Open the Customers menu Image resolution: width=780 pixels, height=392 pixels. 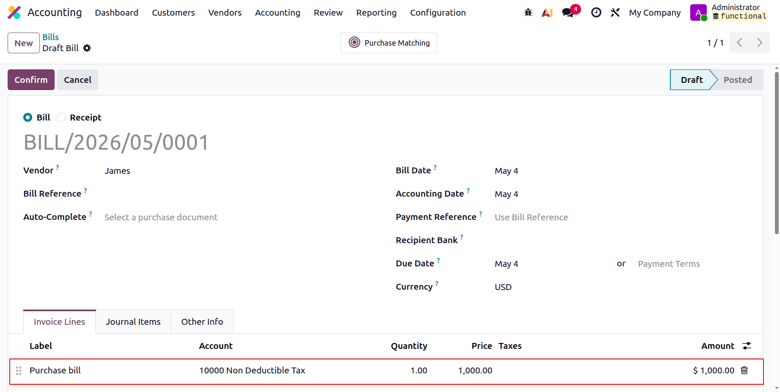click(173, 13)
